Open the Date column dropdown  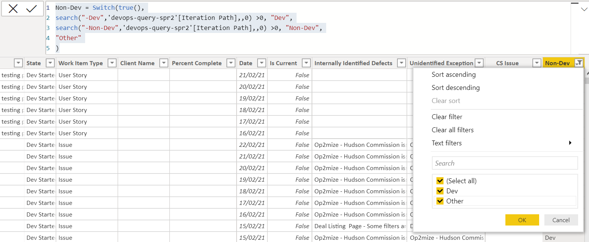tap(262, 63)
